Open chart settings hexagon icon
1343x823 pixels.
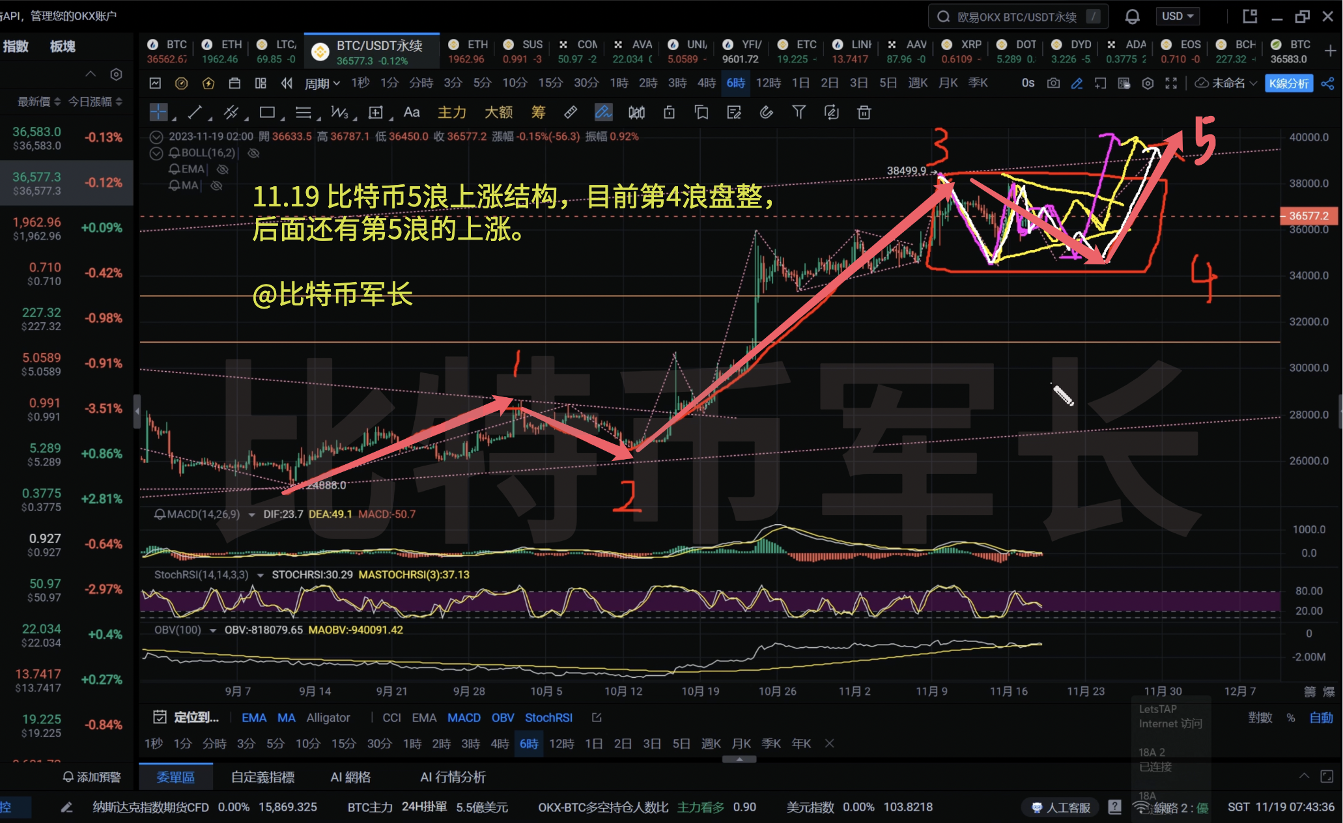(x=1148, y=83)
